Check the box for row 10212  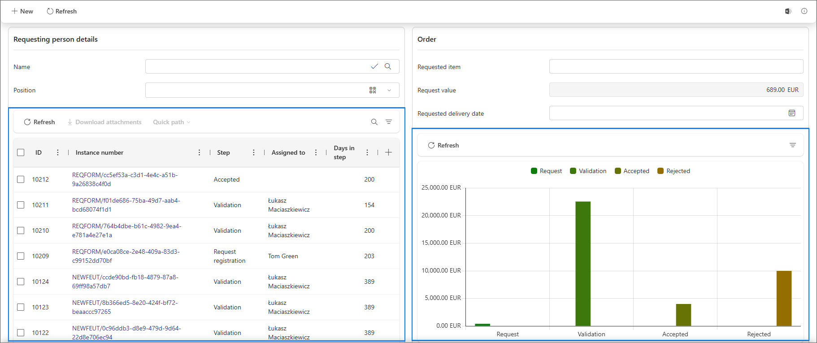21,179
